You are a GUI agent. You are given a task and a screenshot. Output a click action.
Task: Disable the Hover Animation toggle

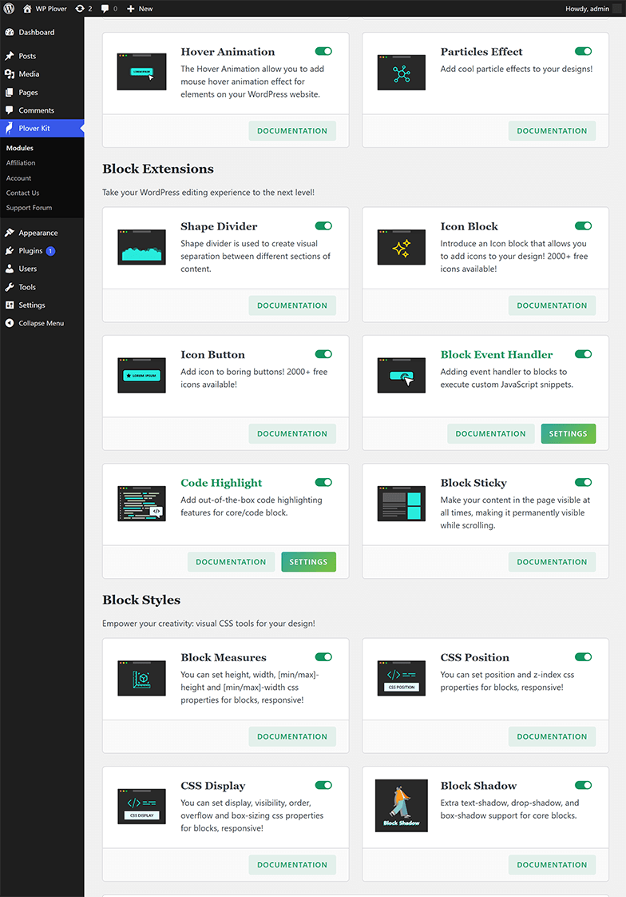click(323, 51)
